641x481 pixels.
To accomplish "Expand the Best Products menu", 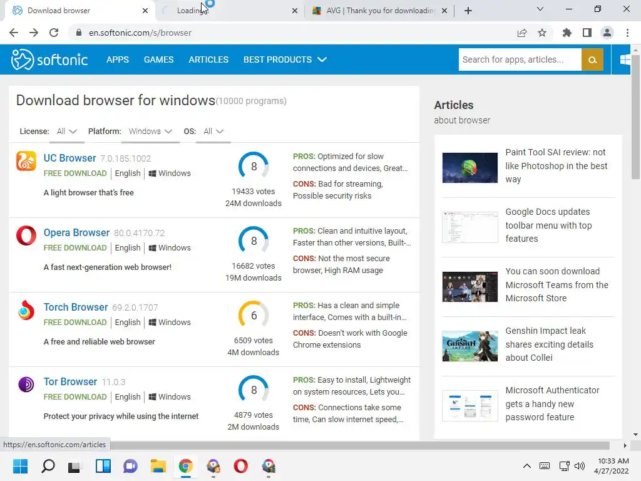I will (x=285, y=59).
